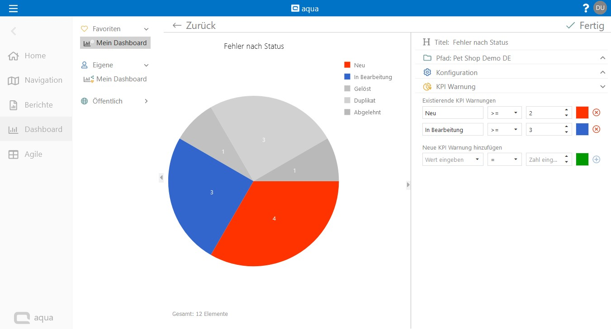Click Zurück to go back

[x=194, y=26]
